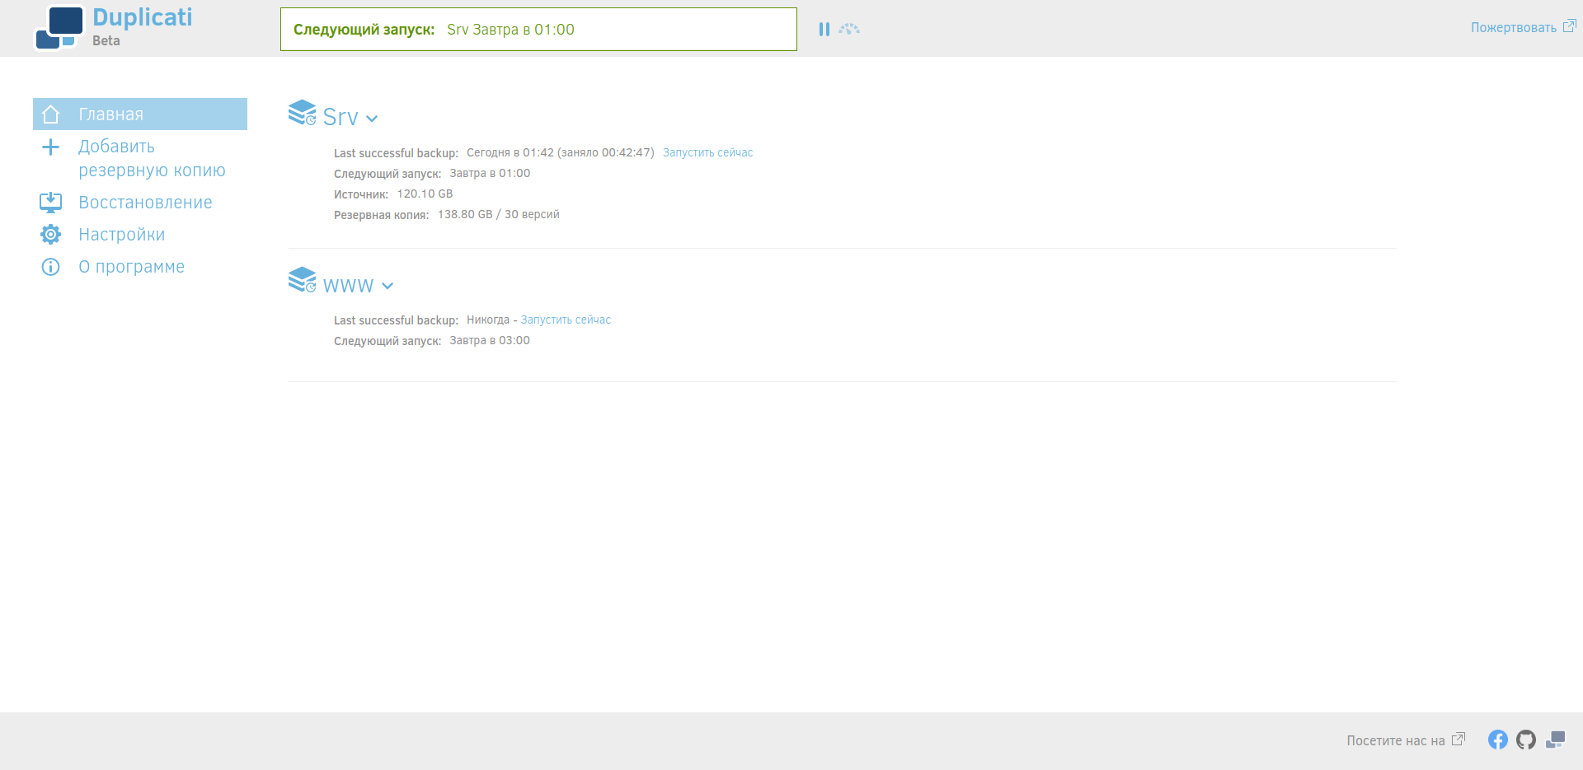Image resolution: width=1583 pixels, height=770 pixels.
Task: Click the Следующий запуск status box
Action: 538,29
